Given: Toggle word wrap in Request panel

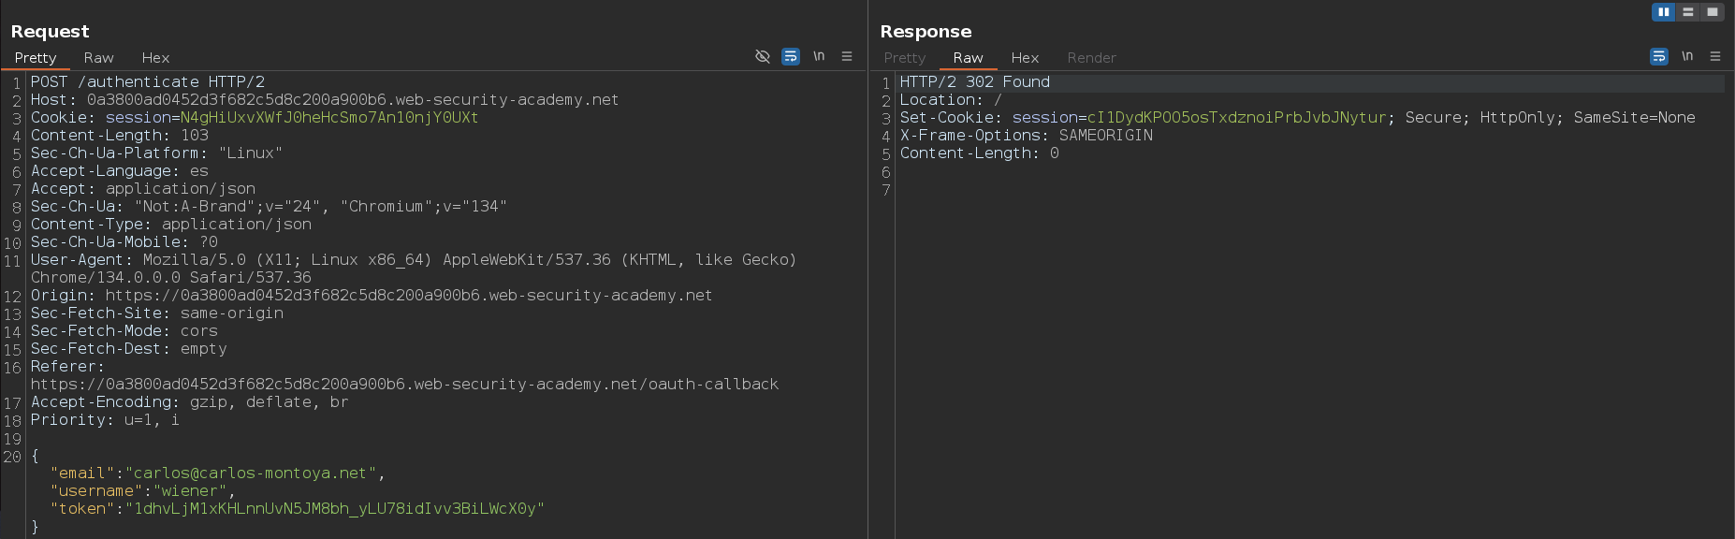Looking at the screenshot, I should tap(791, 57).
